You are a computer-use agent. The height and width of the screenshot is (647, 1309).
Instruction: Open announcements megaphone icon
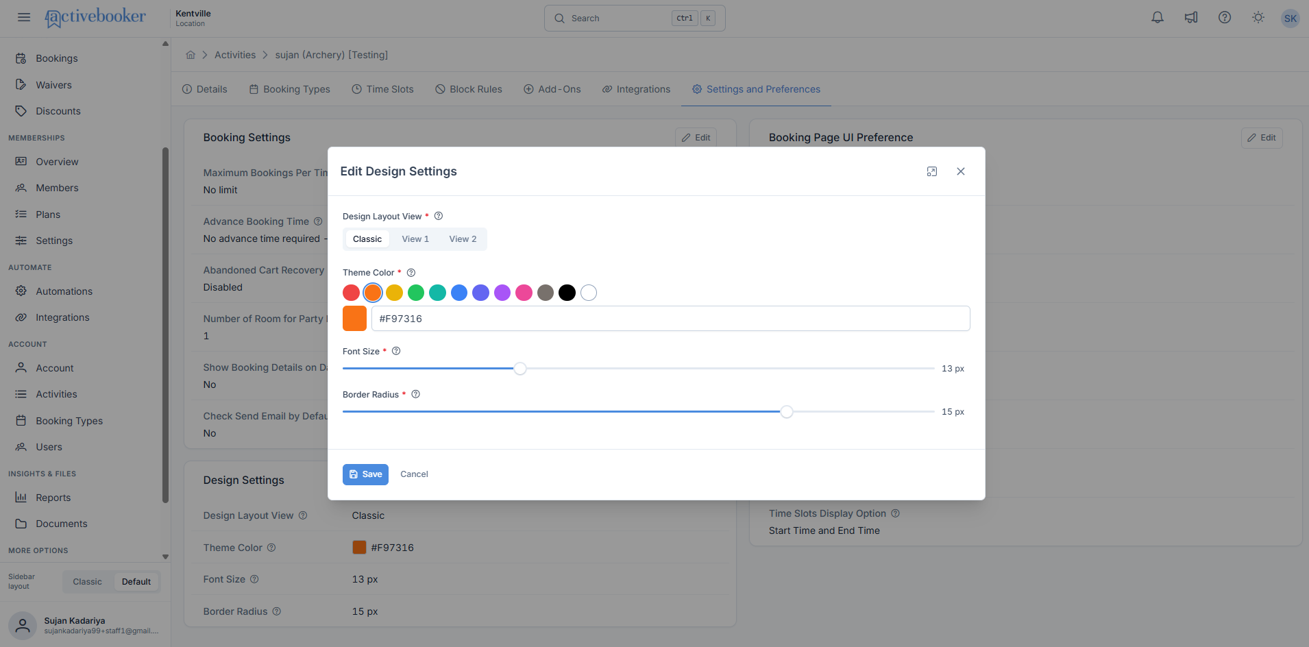1191,18
